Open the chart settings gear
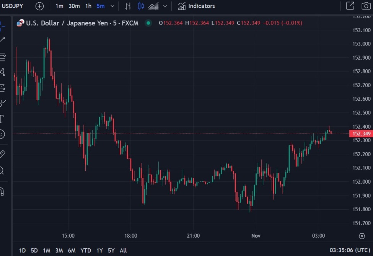This screenshot has width=373, height=256. (x=362, y=236)
